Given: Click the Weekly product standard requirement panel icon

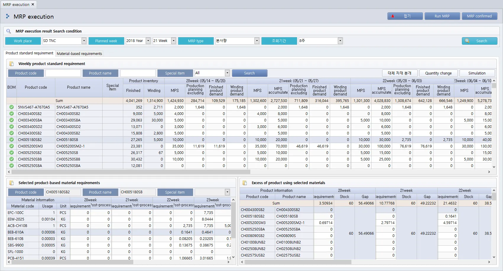Looking at the screenshot, I should (x=12, y=64).
